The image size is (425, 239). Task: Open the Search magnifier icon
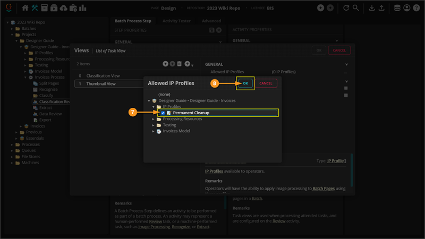pos(356,8)
